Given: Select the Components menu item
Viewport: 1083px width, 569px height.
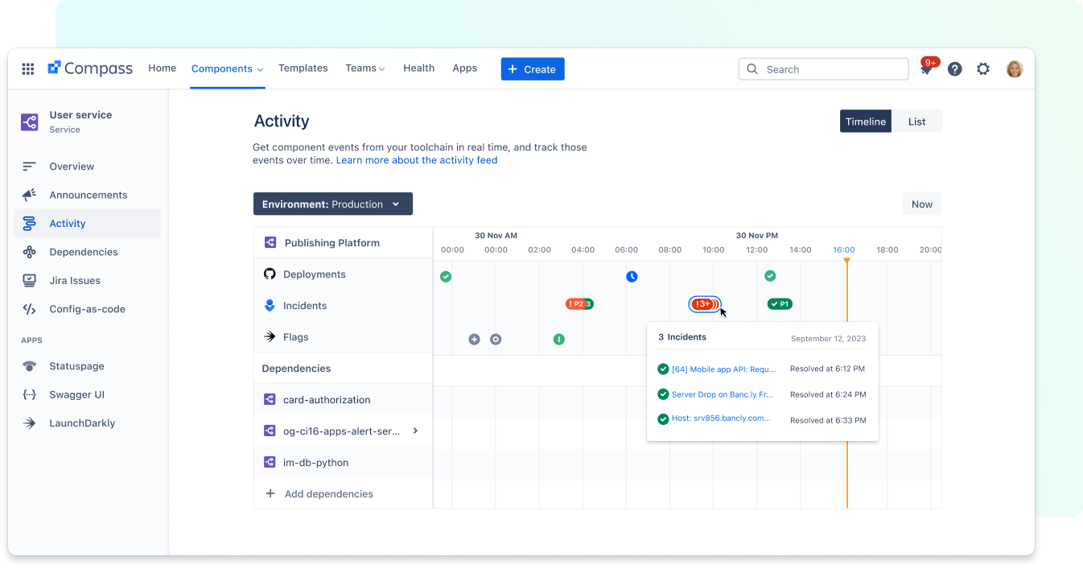Looking at the screenshot, I should coord(221,68).
